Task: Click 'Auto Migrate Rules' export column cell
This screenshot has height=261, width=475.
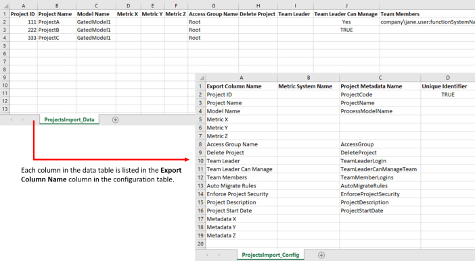Action: pos(242,185)
